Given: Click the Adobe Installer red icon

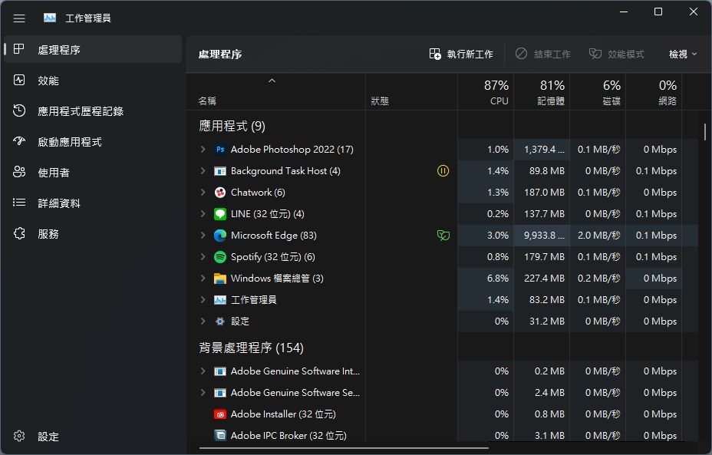Looking at the screenshot, I should (220, 414).
